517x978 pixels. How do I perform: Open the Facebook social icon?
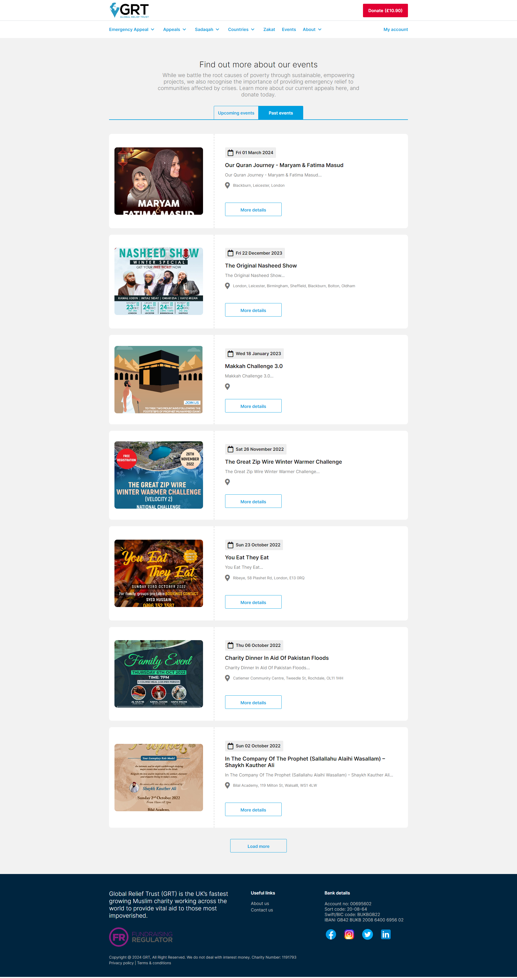pos(331,934)
